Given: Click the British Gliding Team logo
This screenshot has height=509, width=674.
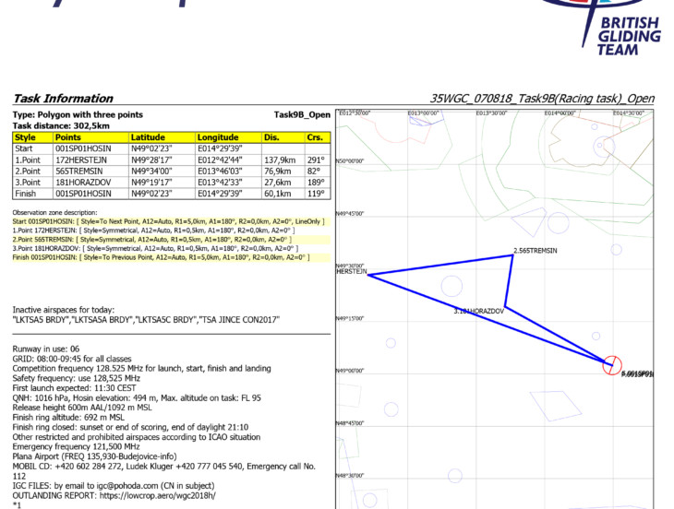Looking at the screenshot, I should point(620,28).
